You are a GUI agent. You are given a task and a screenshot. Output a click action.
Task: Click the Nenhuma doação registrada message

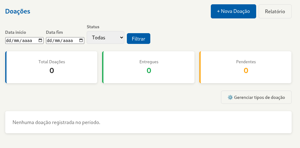click(x=56, y=122)
